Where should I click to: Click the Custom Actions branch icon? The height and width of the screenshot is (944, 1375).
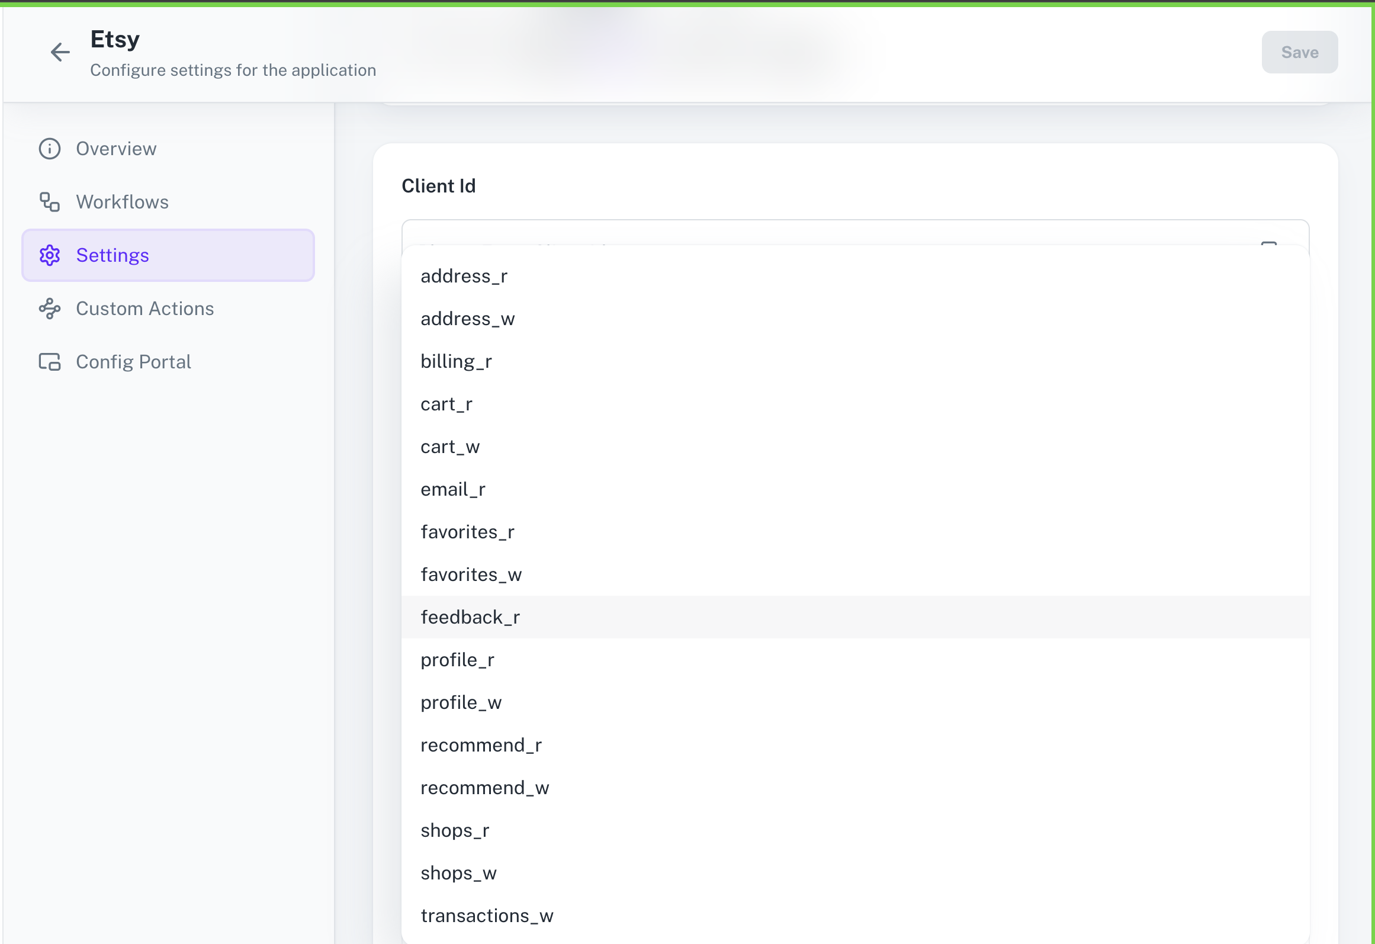[49, 309]
